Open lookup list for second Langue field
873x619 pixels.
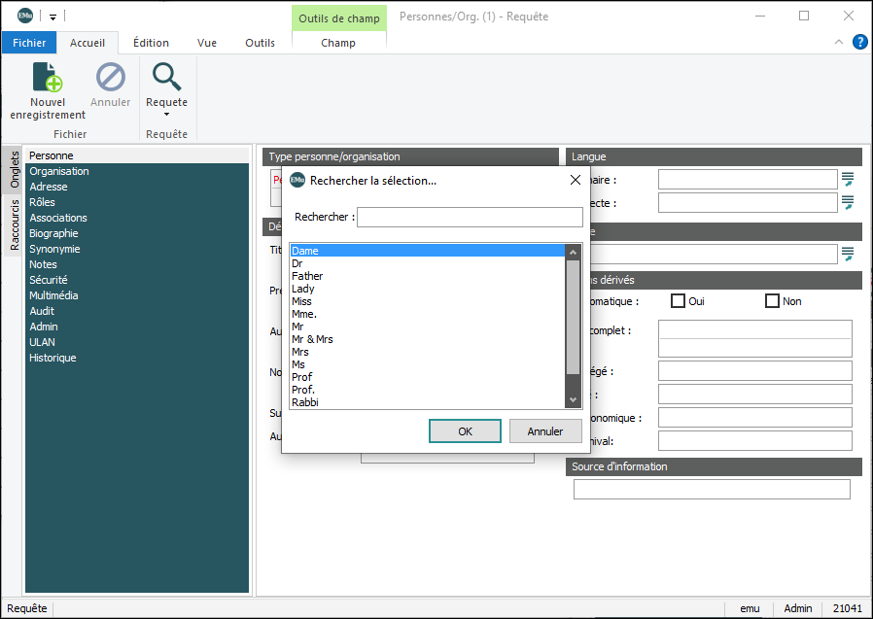[x=848, y=202]
